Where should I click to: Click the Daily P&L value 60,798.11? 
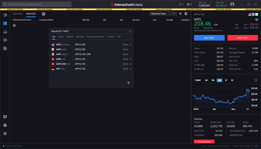pos(221,6)
